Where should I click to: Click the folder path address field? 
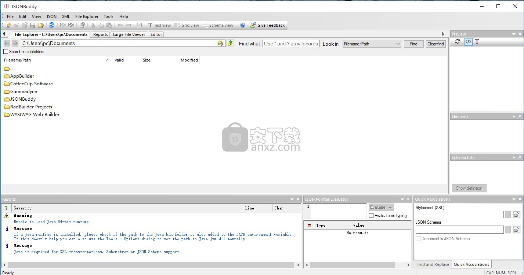point(119,43)
